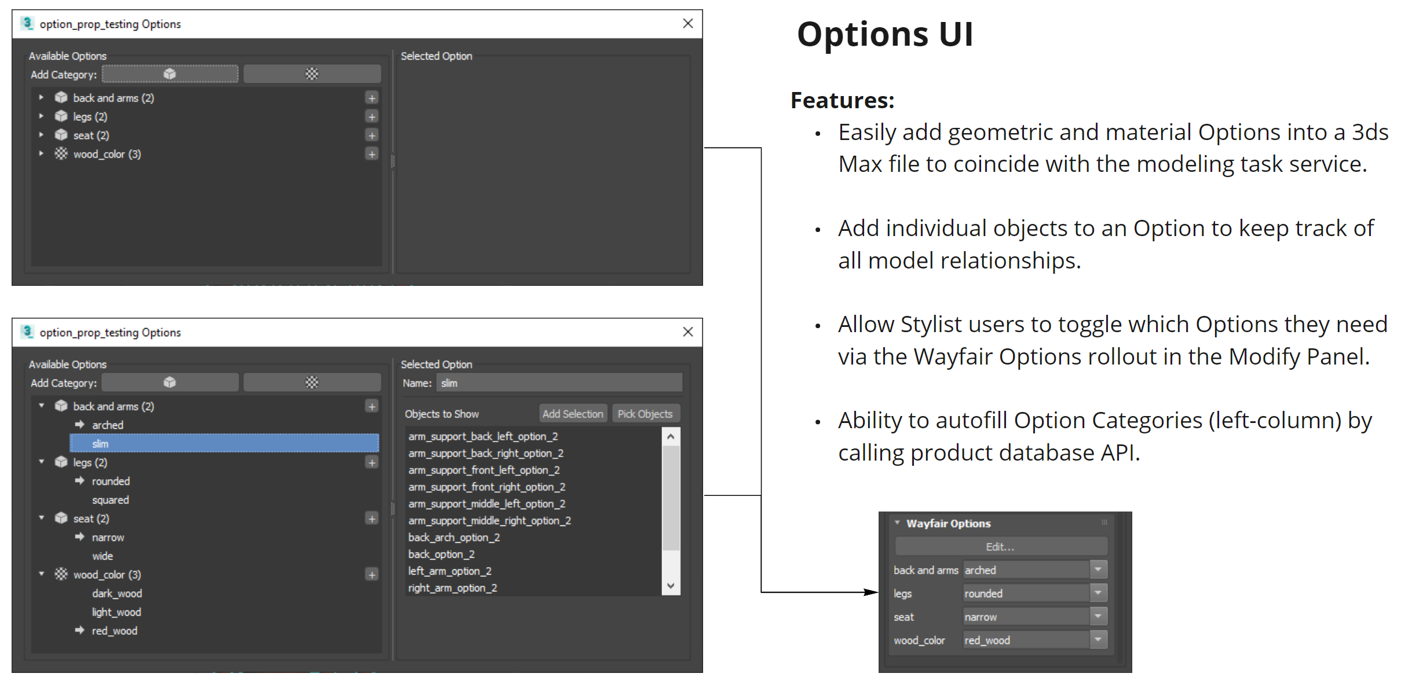The width and height of the screenshot is (1401, 688).
Task: Click the plus icon beside "wood_color (3)"
Action: click(x=372, y=154)
